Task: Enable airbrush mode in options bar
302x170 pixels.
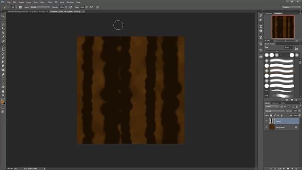Action: tap(91, 7)
